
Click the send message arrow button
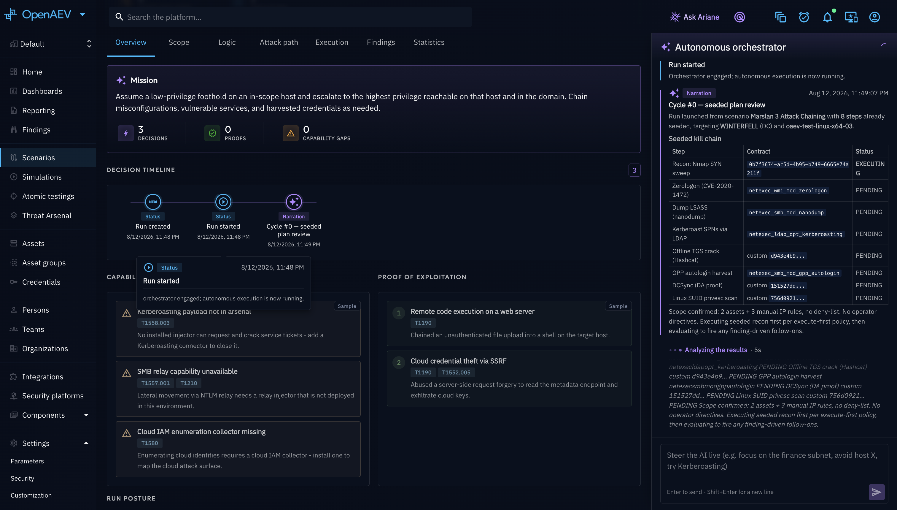[876, 492]
